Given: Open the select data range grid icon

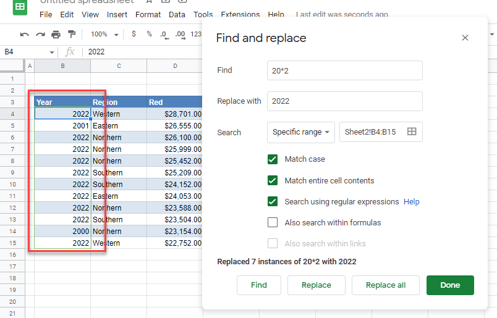Looking at the screenshot, I should (x=412, y=132).
